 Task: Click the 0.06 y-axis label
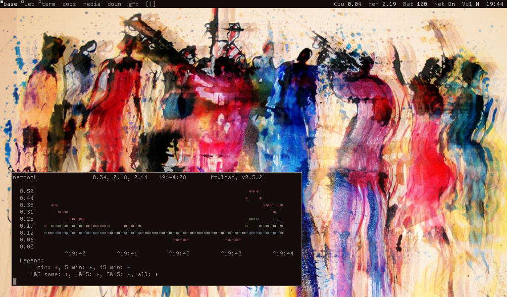pos(27,240)
